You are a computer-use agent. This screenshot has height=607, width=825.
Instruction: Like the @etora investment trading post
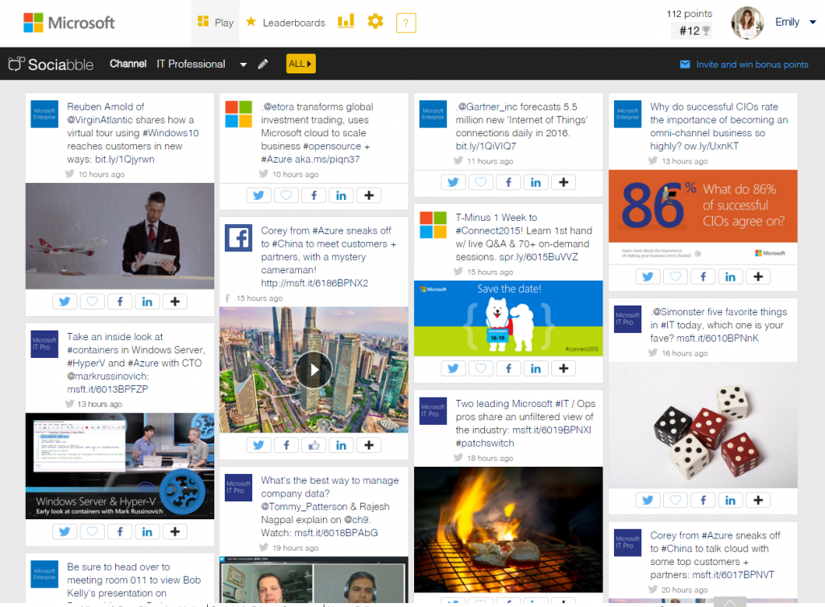286,195
